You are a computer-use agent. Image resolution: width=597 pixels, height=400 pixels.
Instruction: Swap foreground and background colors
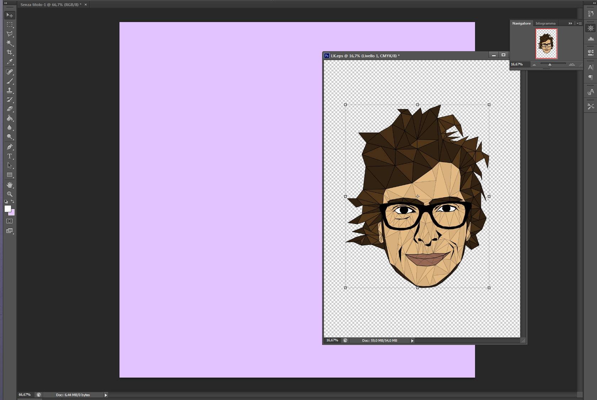[x=12, y=202]
